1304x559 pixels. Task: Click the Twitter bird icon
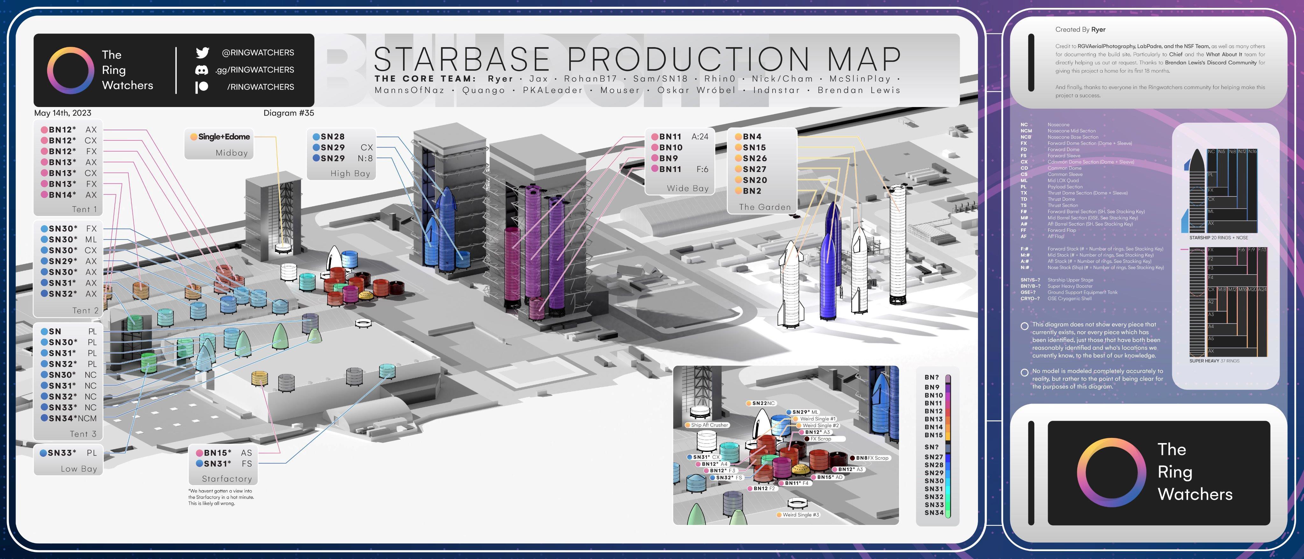pos(202,53)
